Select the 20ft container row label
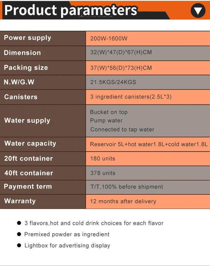Screen dimensions: 210x266 29,158
